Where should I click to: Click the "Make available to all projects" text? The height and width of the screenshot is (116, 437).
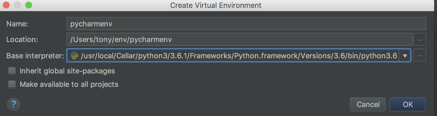tap(69, 84)
